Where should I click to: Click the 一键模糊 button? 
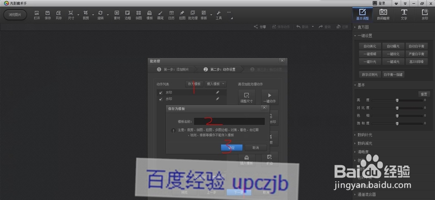(370, 54)
